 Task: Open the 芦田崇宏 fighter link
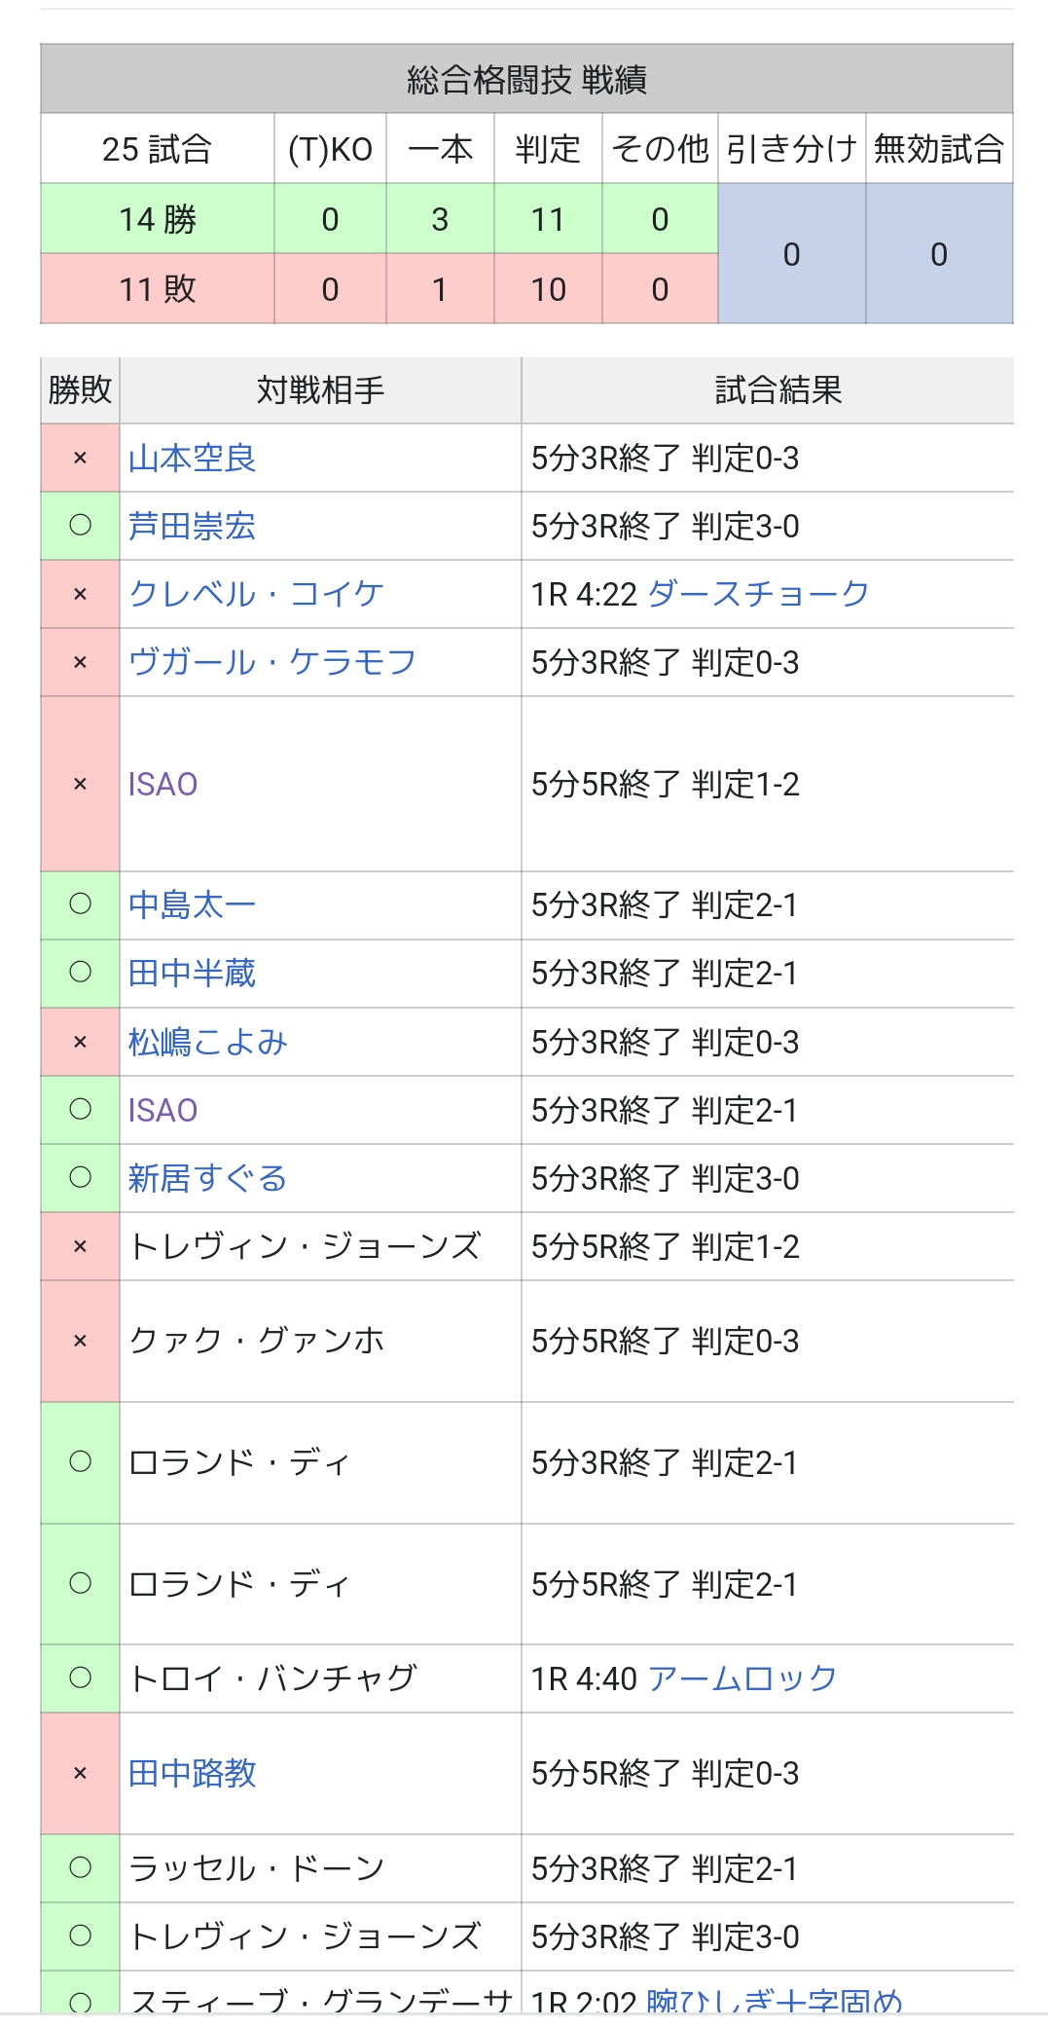pyautogui.click(x=192, y=526)
